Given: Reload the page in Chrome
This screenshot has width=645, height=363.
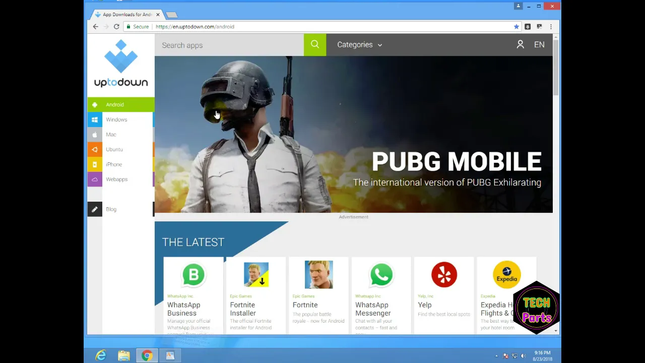Looking at the screenshot, I should tap(116, 27).
